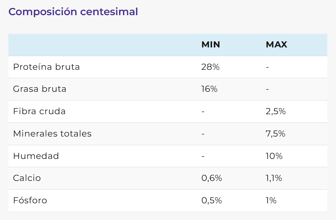Click the MIN column header
The width and height of the screenshot is (336, 220).
[211, 45]
